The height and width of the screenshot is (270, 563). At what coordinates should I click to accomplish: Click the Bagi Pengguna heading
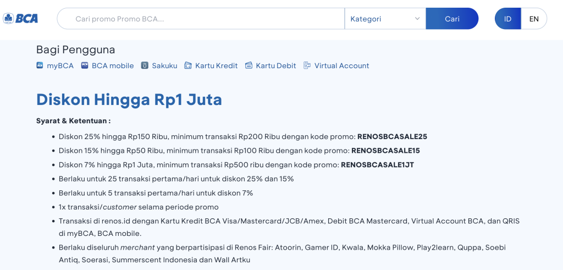[75, 49]
